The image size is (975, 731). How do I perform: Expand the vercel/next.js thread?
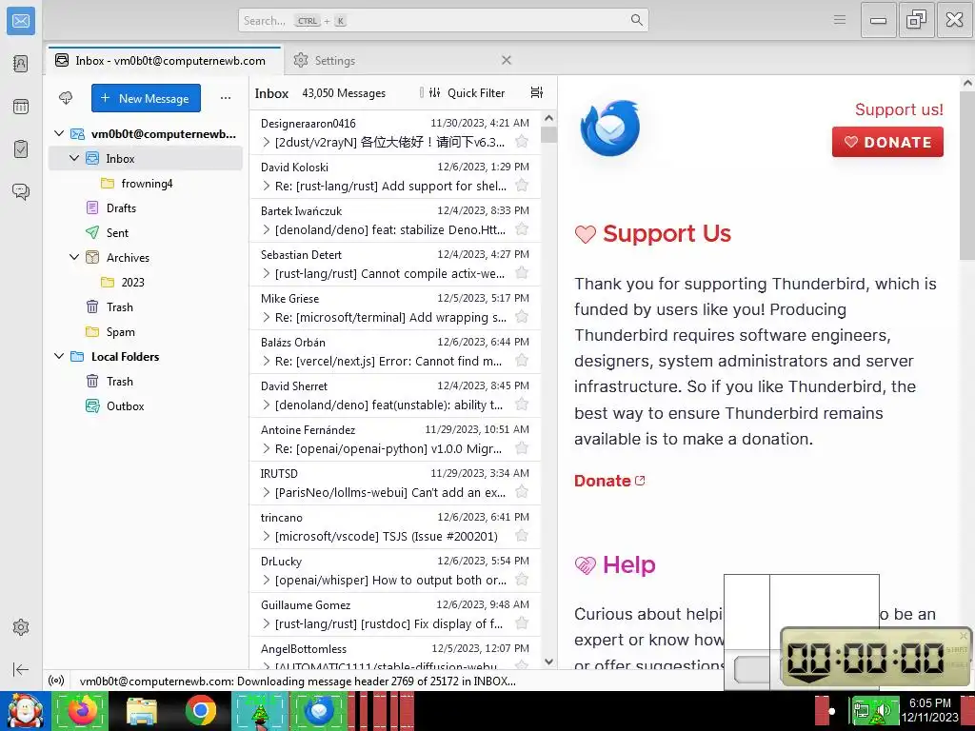pyautogui.click(x=267, y=361)
